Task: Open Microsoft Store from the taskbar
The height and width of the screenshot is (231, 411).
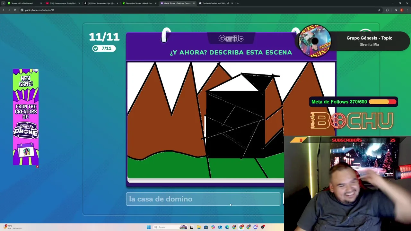Action: [206, 227]
